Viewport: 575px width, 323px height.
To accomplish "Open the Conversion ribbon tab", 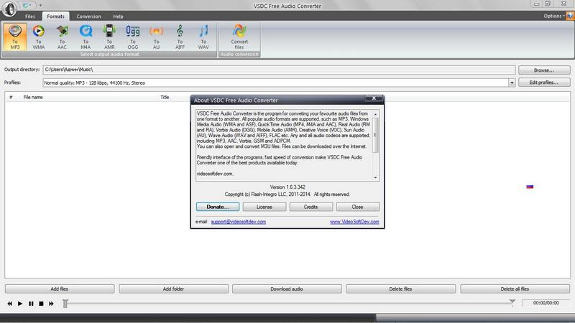I will [x=88, y=17].
